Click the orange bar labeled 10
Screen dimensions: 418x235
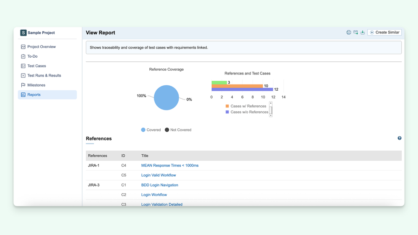[237, 86]
